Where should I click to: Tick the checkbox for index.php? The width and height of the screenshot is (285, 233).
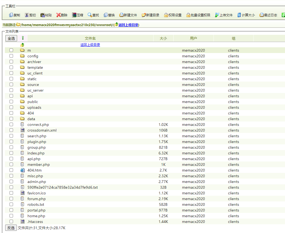tap(11, 153)
